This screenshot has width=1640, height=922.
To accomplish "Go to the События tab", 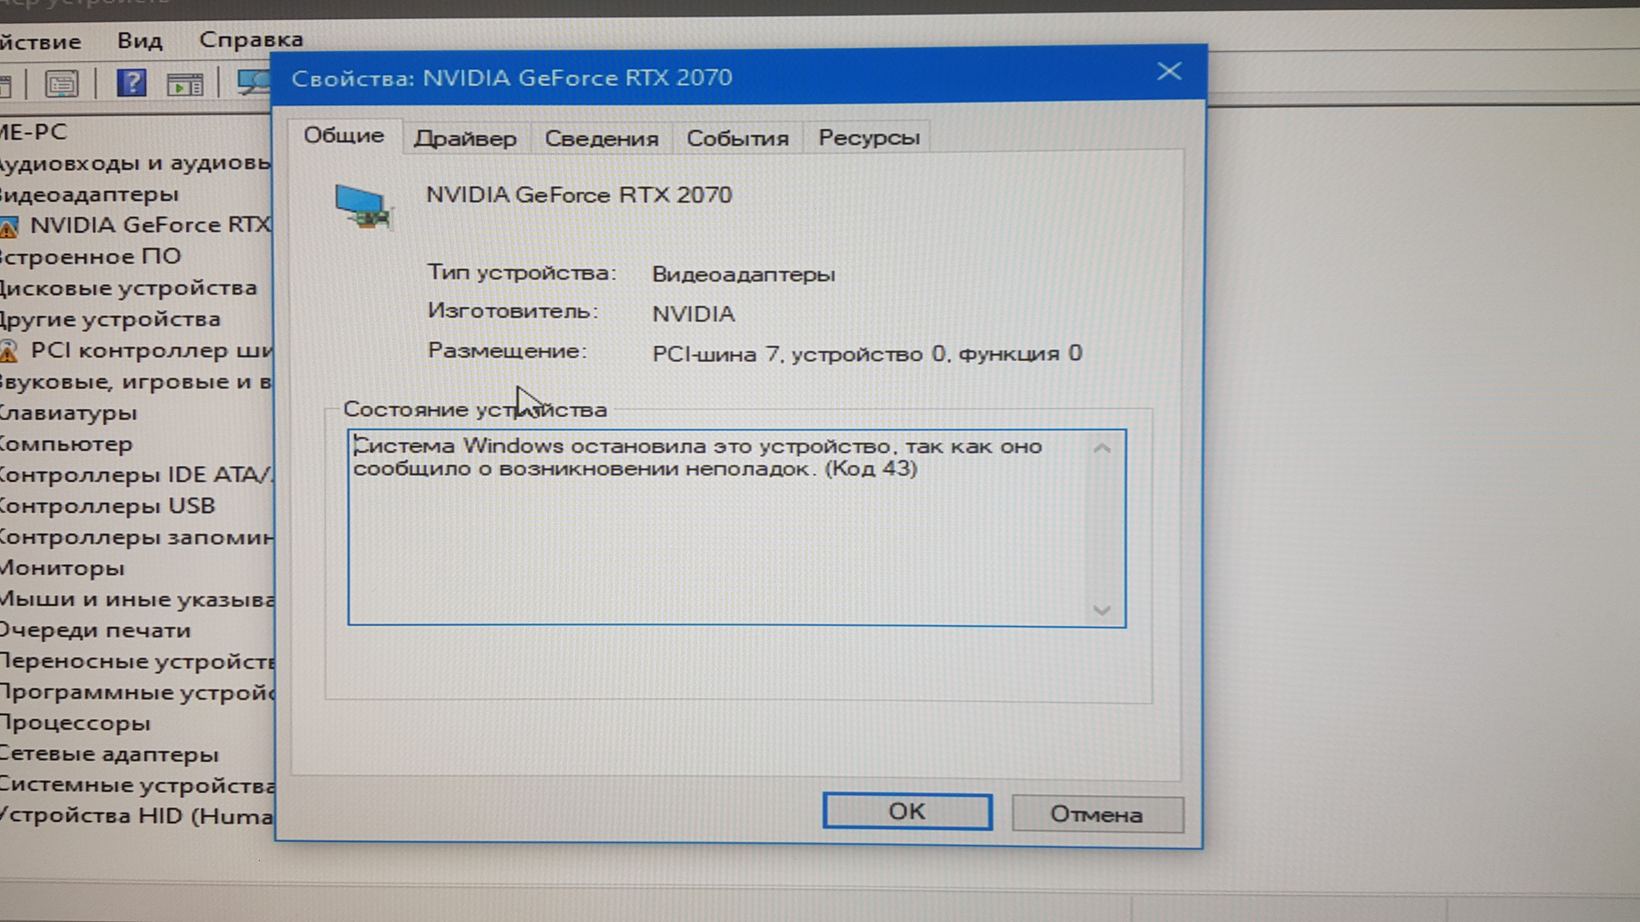I will pyautogui.click(x=738, y=138).
